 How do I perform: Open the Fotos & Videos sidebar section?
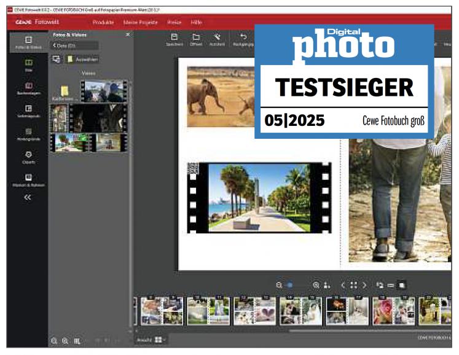28,42
